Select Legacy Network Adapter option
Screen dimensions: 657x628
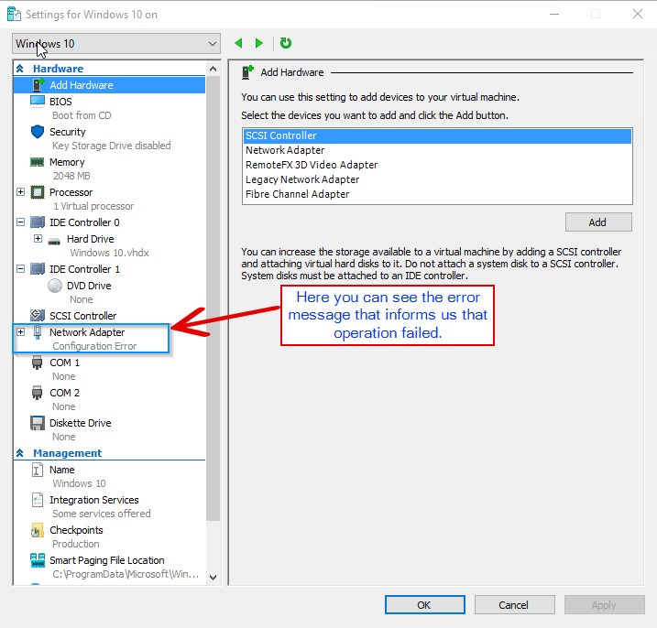tap(437, 179)
